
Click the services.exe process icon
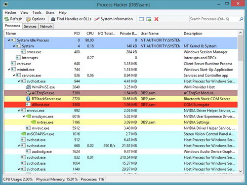18,75
